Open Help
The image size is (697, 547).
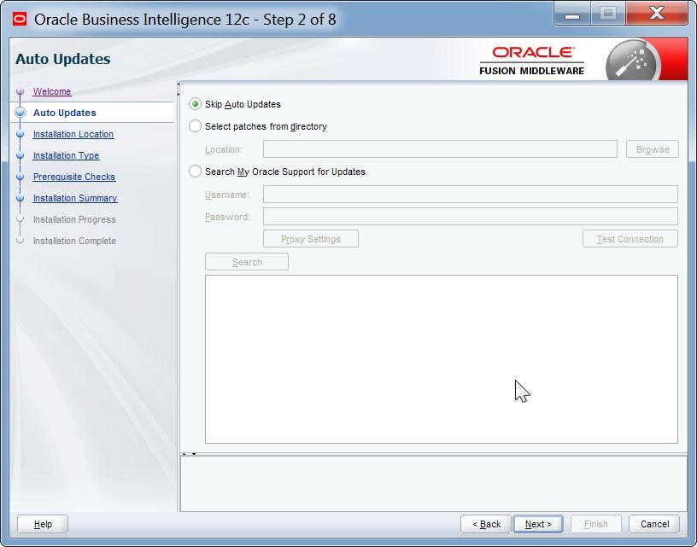[43, 524]
